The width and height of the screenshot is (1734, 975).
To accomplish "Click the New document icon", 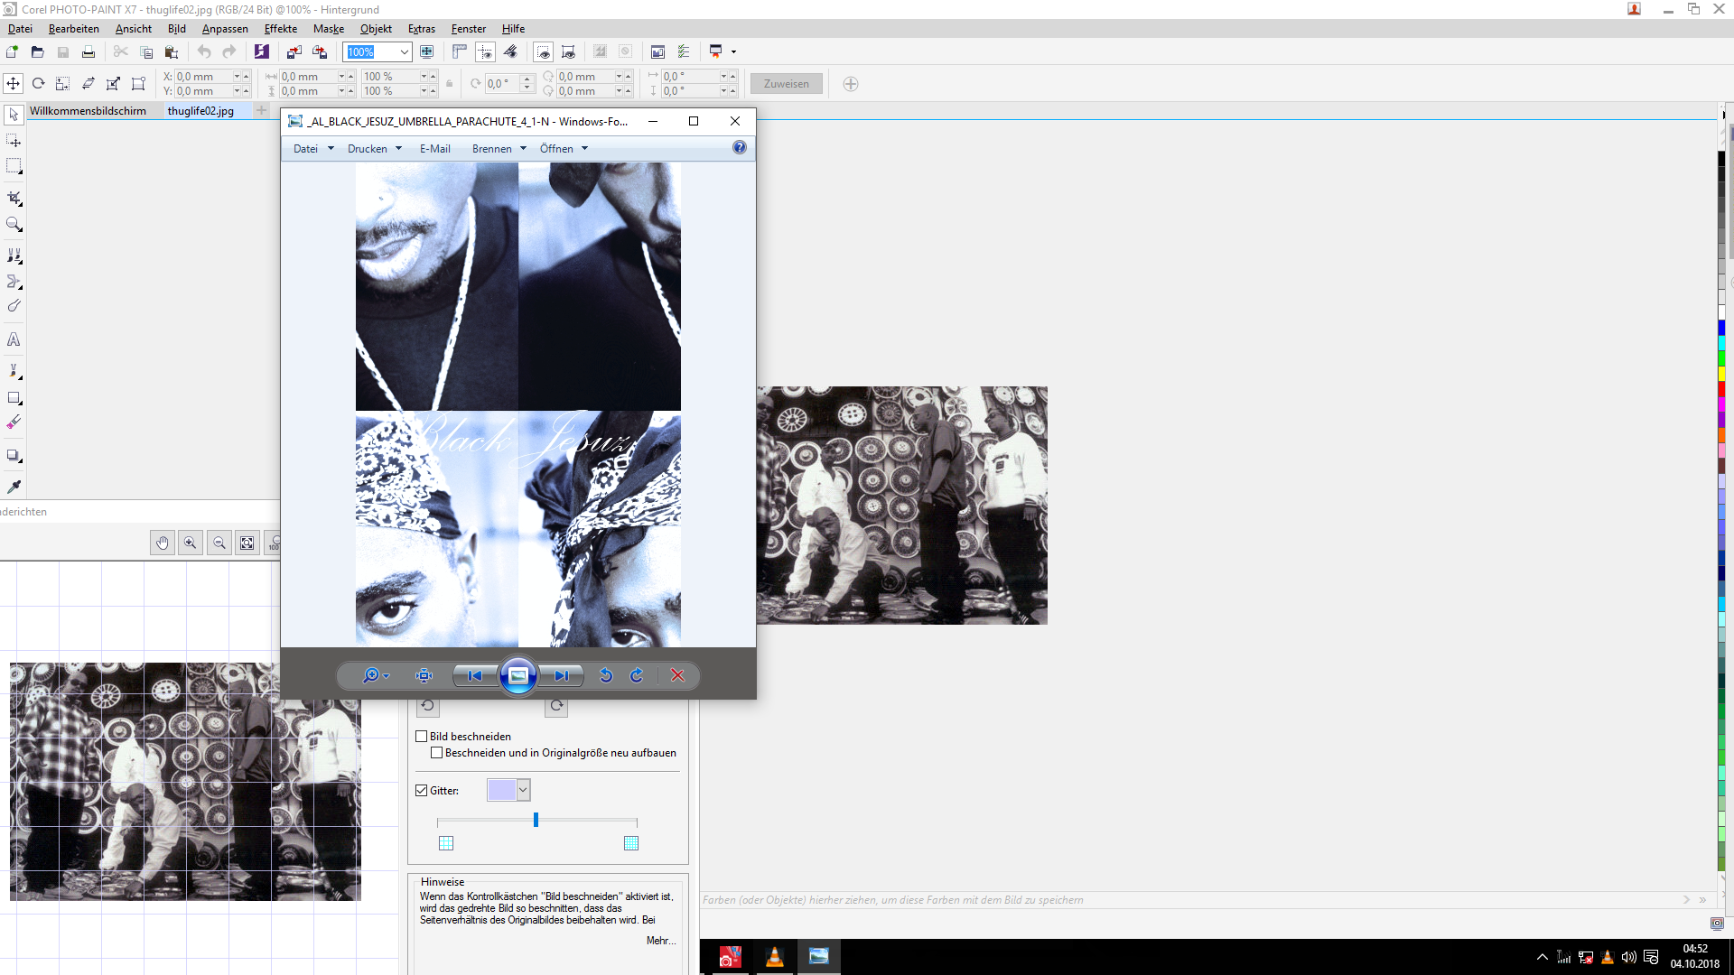I will click(12, 51).
